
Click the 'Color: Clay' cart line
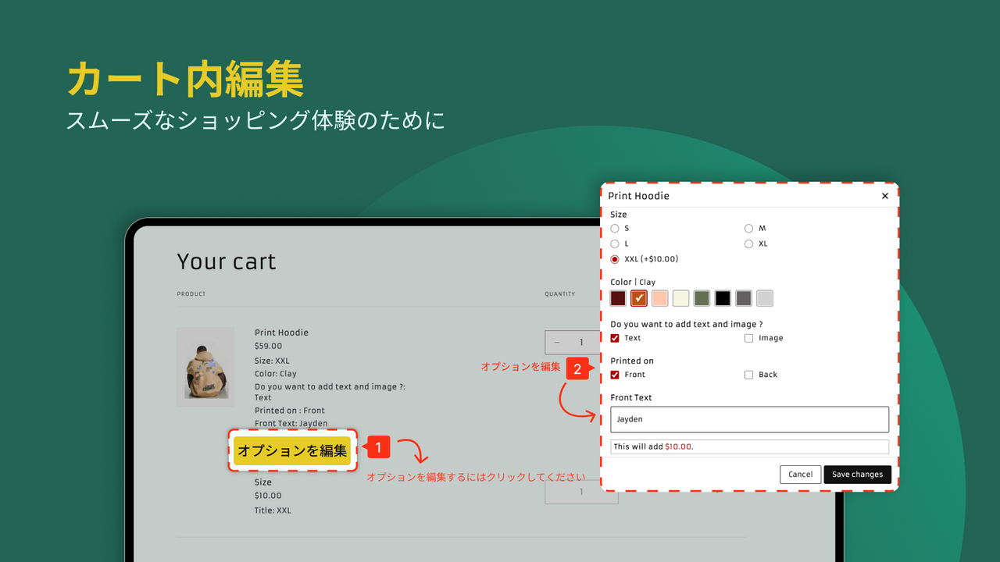pos(276,374)
